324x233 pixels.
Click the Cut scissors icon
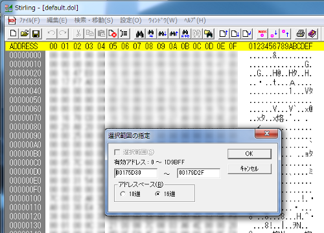point(78,34)
